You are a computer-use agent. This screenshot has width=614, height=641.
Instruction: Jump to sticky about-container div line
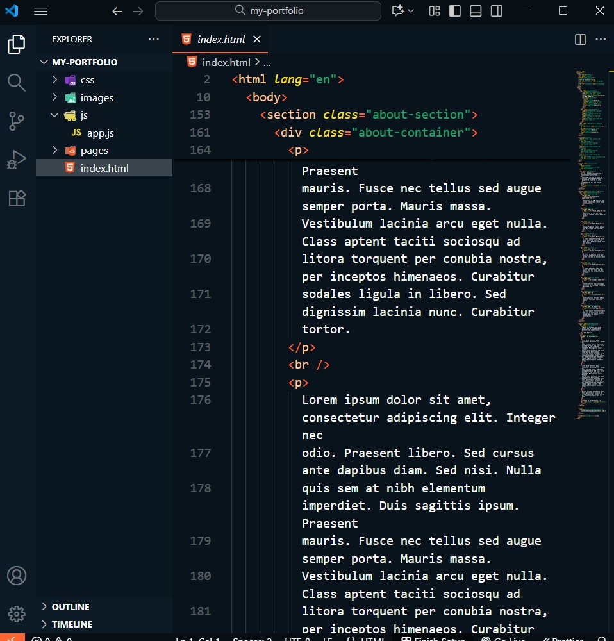point(376,133)
